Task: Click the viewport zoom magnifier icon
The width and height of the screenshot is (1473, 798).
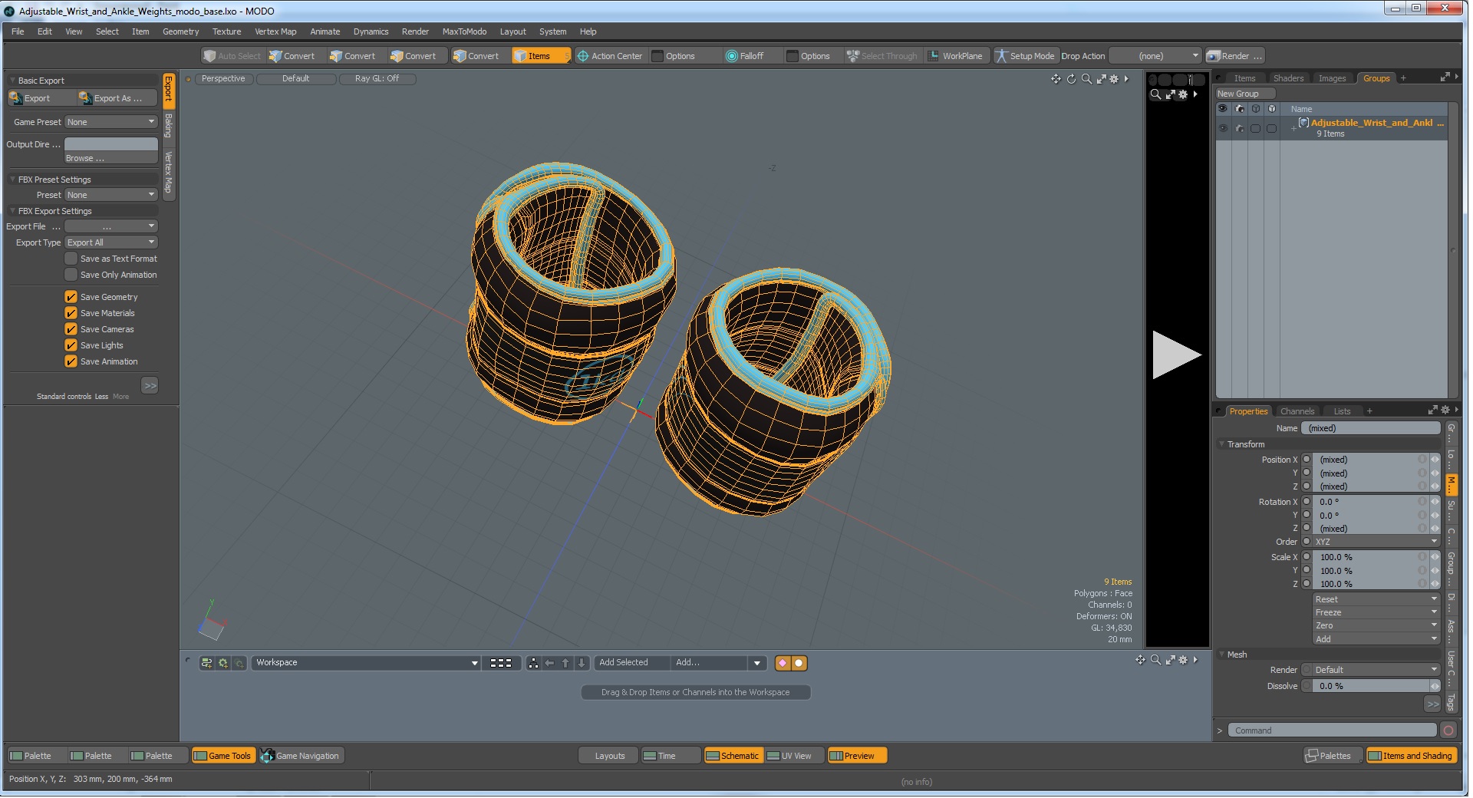Action: click(x=1086, y=79)
